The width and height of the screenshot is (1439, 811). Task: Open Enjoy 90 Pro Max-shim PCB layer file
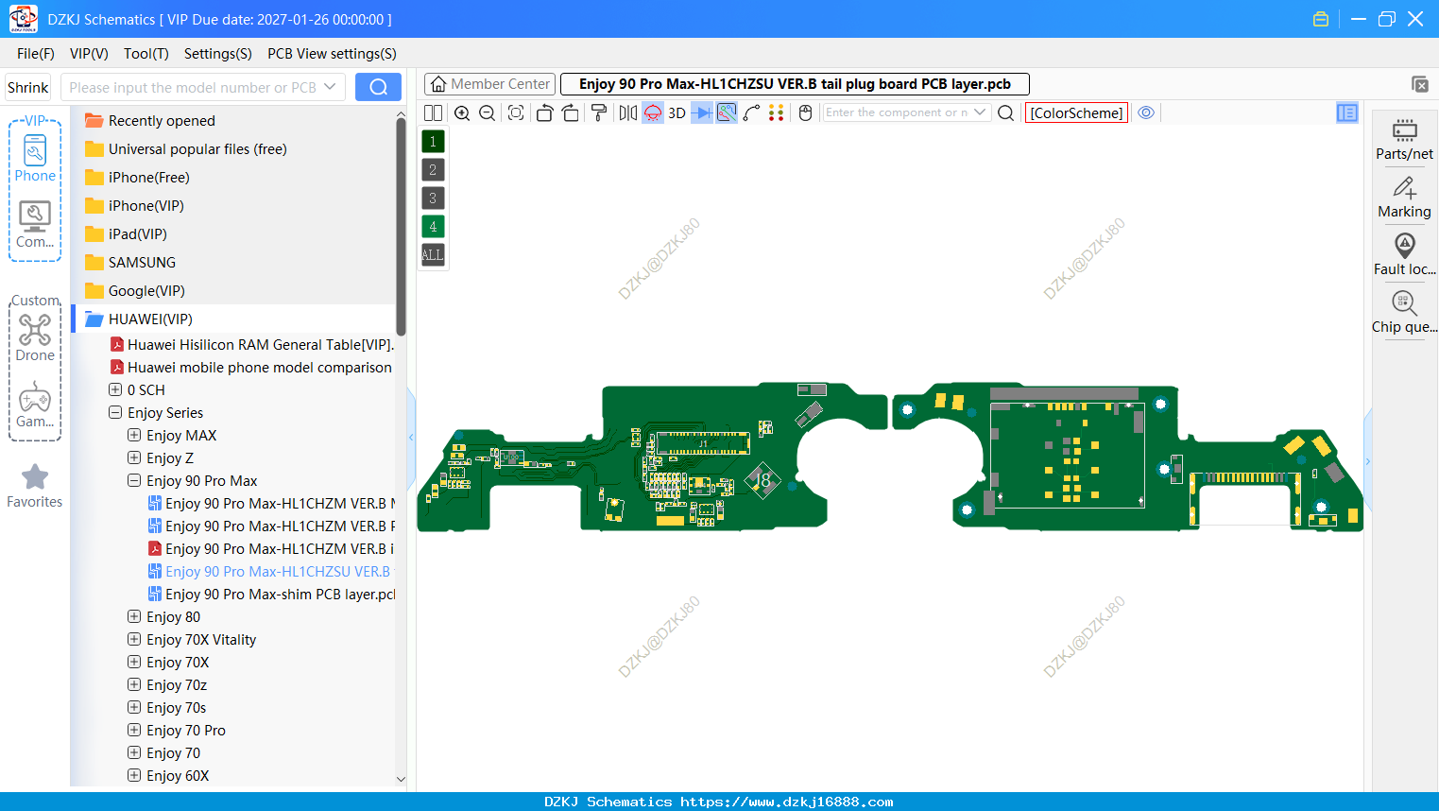point(272,594)
